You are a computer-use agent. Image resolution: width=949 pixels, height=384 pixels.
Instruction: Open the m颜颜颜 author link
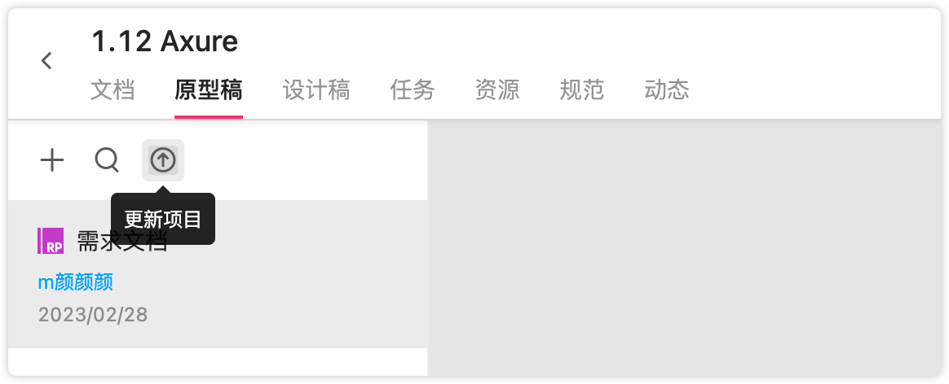[76, 282]
